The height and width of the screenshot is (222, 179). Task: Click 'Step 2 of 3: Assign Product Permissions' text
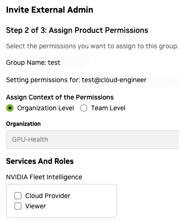click(77, 30)
